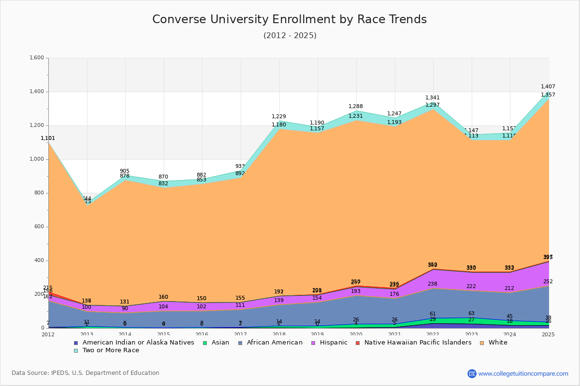The height and width of the screenshot is (386, 580).
Task: Click the 1,288 data label for 2020
Action: coord(356,106)
